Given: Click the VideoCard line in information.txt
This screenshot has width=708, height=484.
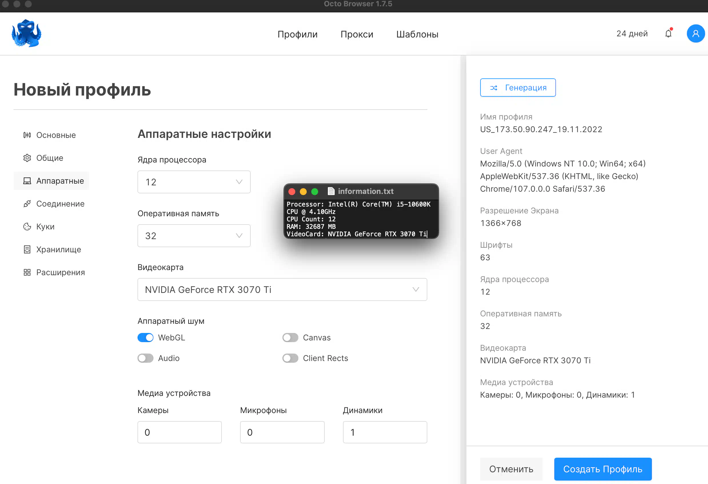Looking at the screenshot, I should [356, 234].
